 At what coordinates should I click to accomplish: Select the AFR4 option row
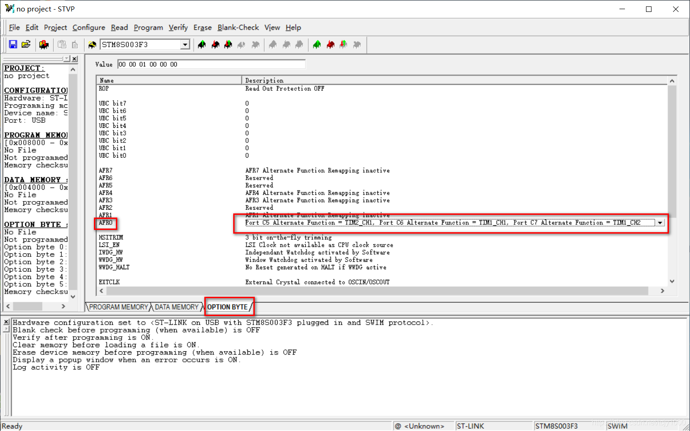tap(106, 193)
